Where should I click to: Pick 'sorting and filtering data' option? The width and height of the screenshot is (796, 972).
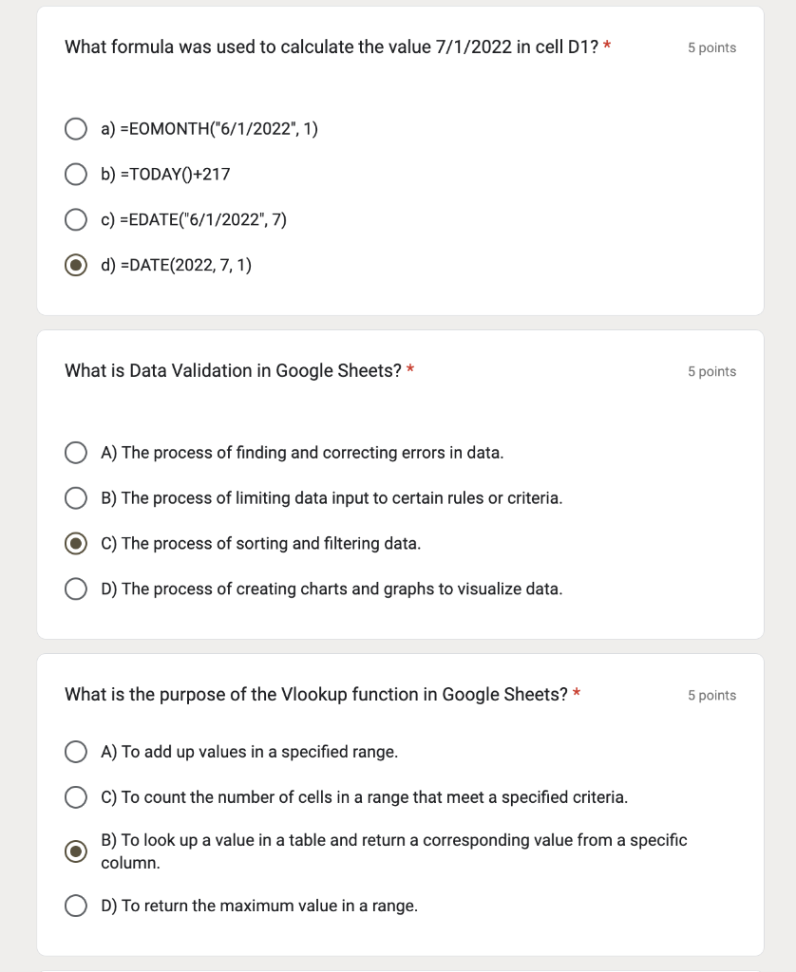click(x=76, y=544)
